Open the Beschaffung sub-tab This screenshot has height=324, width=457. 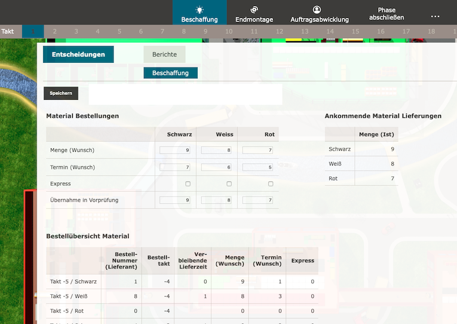click(x=170, y=73)
